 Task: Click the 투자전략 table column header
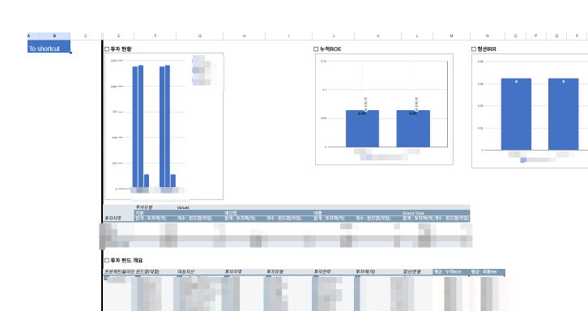pyautogui.click(x=322, y=271)
